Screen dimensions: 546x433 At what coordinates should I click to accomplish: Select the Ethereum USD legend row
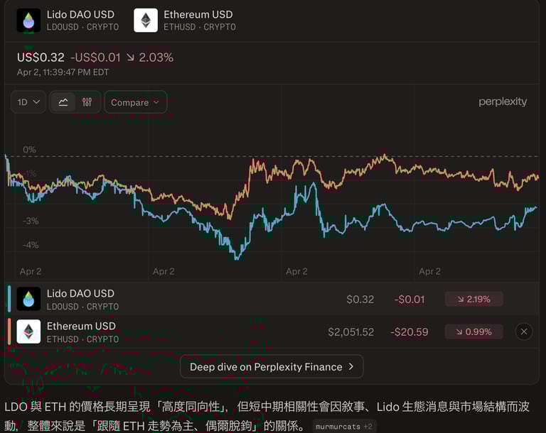[x=272, y=331]
